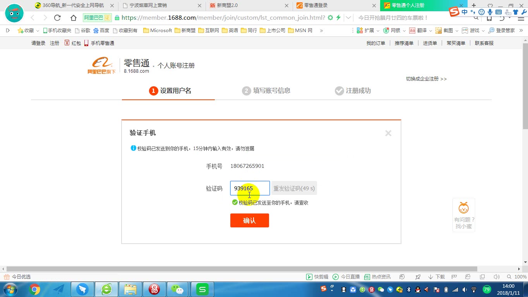Click the 确认 confirm button
Image resolution: width=528 pixels, height=297 pixels.
(x=250, y=220)
